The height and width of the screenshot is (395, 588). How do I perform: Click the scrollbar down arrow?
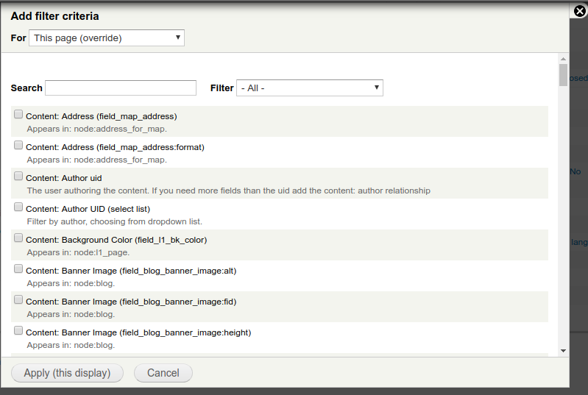point(563,351)
